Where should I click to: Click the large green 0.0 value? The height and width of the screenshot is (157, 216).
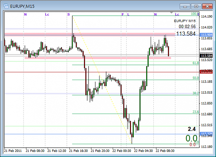pos(191,138)
